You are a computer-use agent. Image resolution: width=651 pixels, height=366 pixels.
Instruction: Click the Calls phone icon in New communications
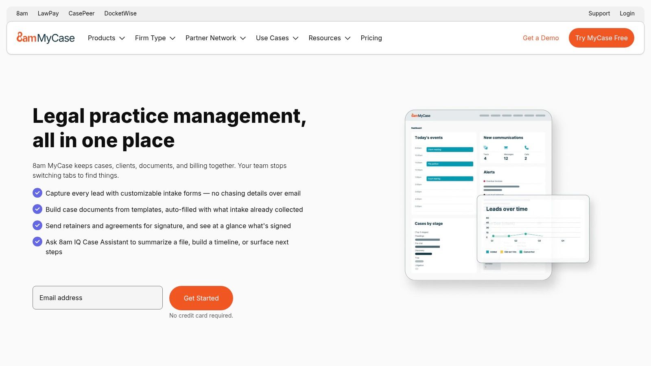point(526,148)
